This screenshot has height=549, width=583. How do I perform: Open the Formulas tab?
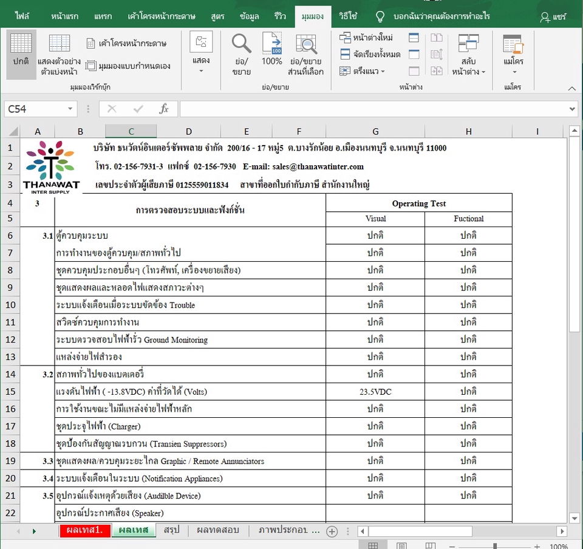tap(217, 16)
